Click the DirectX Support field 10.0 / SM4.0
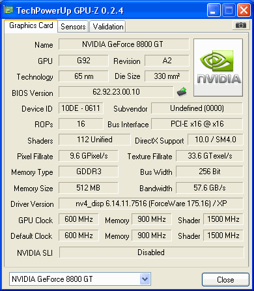This screenshot has width=254, height=291. coord(216,140)
